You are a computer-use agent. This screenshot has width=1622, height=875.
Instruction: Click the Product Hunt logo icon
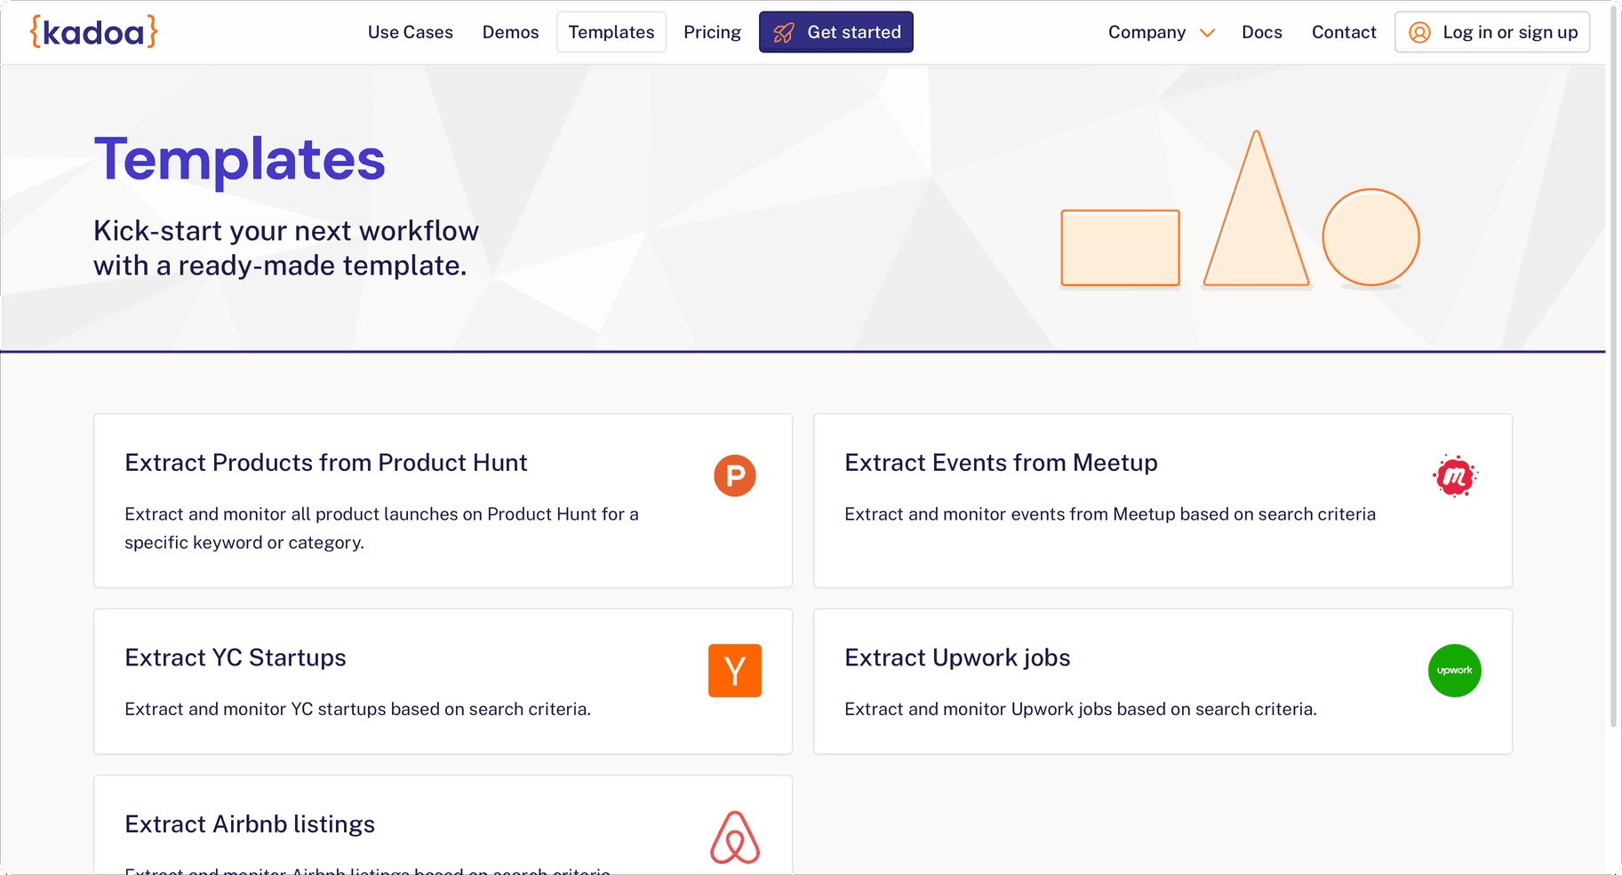[734, 476]
